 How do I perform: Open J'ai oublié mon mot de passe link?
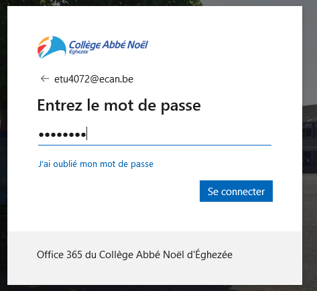[96, 164]
